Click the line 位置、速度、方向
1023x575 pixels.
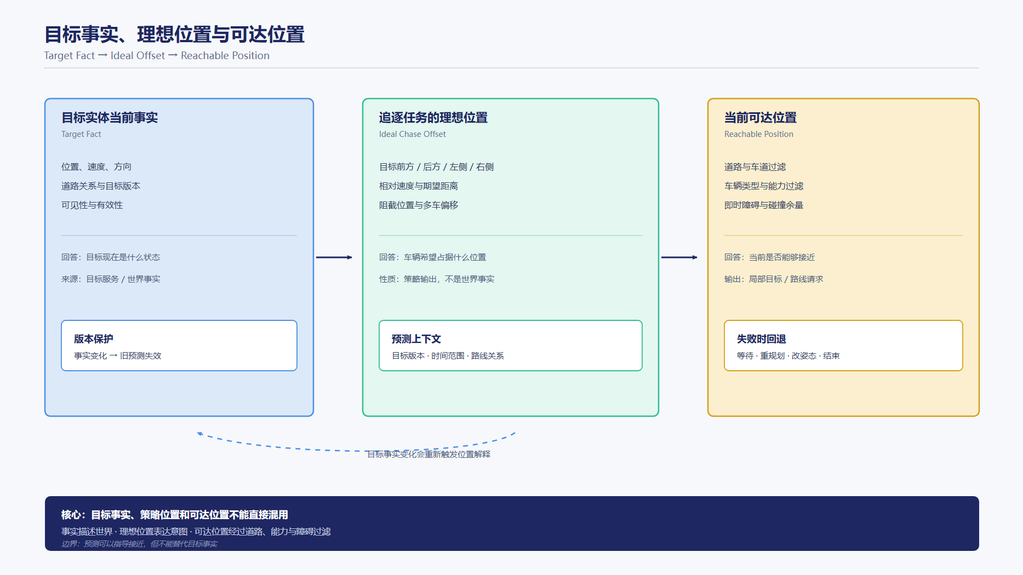(x=96, y=166)
